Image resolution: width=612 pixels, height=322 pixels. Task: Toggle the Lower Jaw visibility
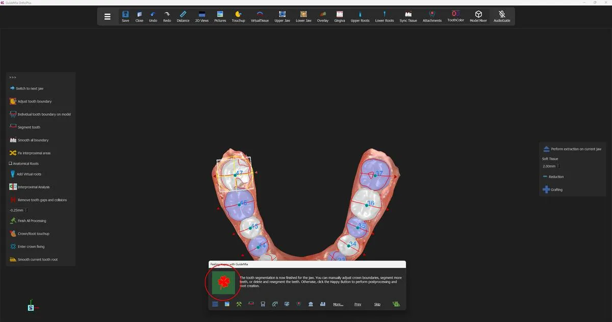pyautogui.click(x=303, y=17)
